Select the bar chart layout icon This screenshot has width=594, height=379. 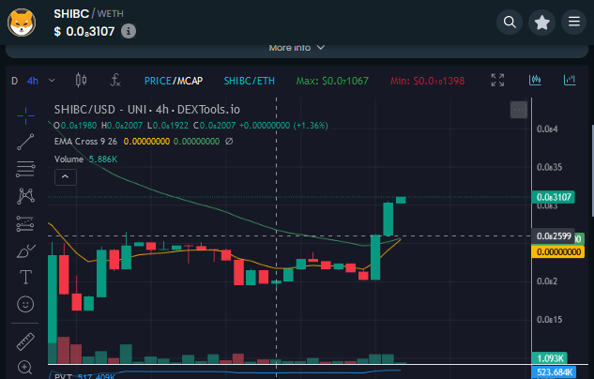[x=570, y=80]
